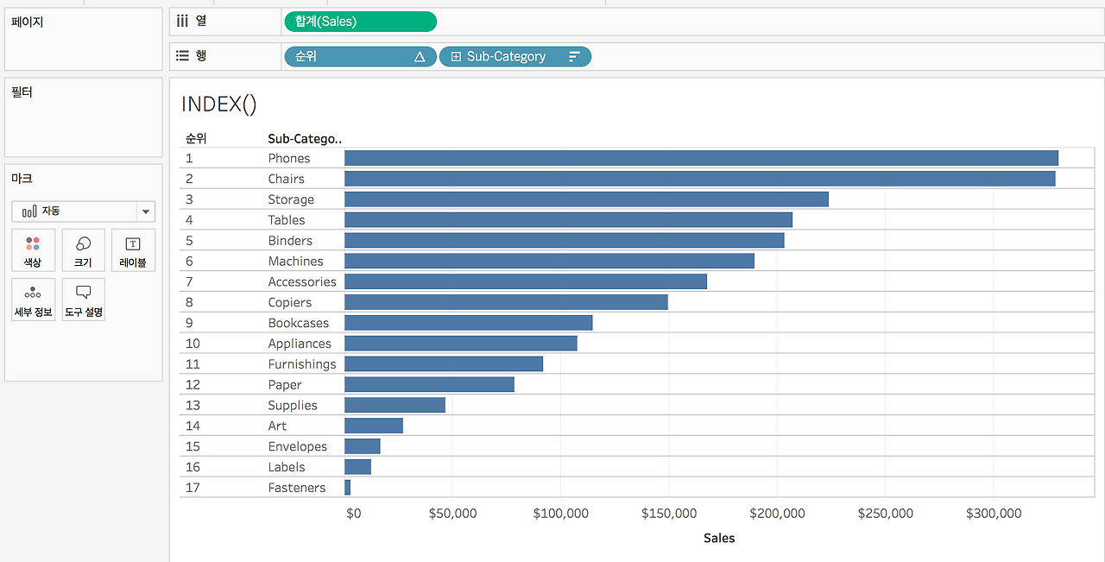Click the Bookcases row label

point(299,323)
